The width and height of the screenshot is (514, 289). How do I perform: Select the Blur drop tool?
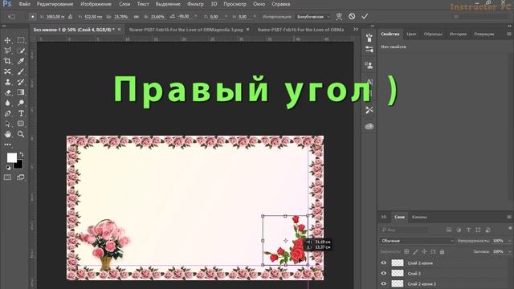pyautogui.click(x=7, y=103)
